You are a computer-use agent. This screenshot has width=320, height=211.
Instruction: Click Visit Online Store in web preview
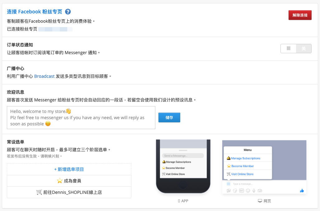click(242, 174)
